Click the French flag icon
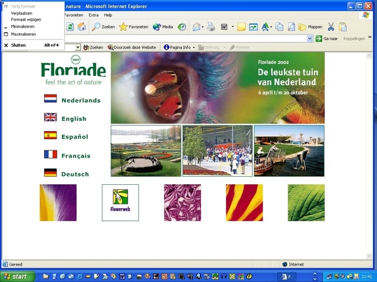 (50, 154)
